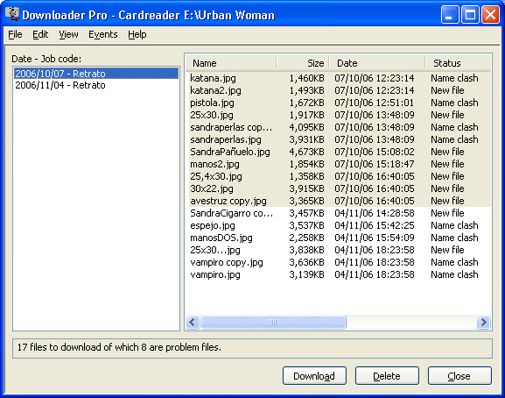The height and width of the screenshot is (398, 505).
Task: Click the left scrollbar arrow
Action: [x=193, y=322]
